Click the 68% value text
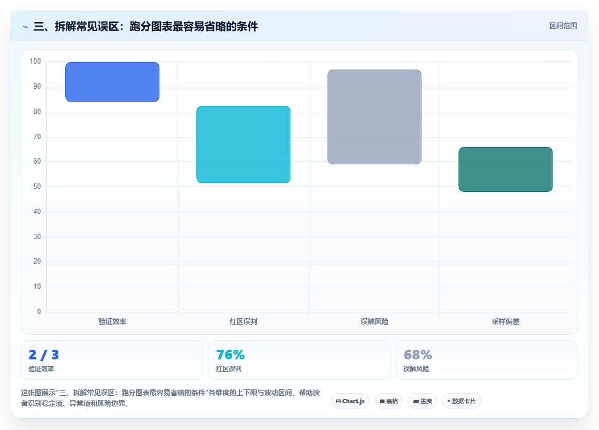Image resolution: width=599 pixels, height=430 pixels. coord(418,355)
